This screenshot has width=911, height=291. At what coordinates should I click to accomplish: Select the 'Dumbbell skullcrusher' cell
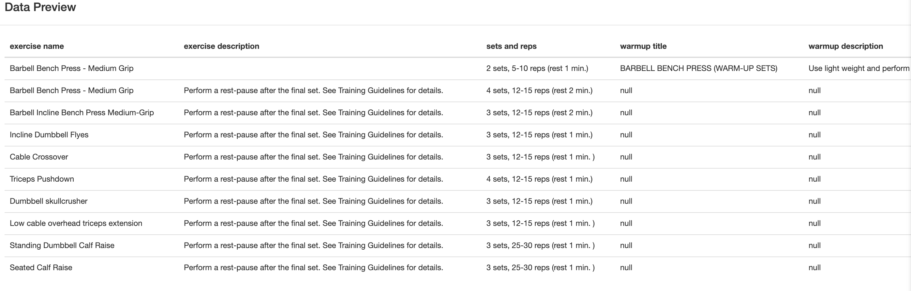coord(49,201)
